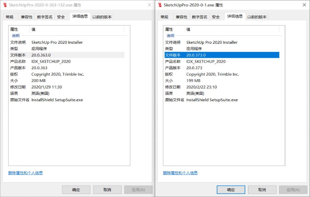The image size is (310, 197).
Task: Open 常规 tab in left window
Action: coord(11,17)
